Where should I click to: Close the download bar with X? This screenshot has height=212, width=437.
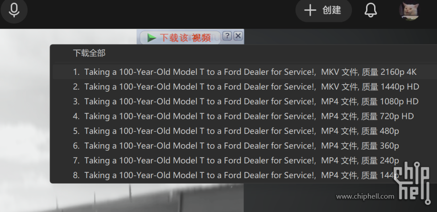(x=238, y=36)
